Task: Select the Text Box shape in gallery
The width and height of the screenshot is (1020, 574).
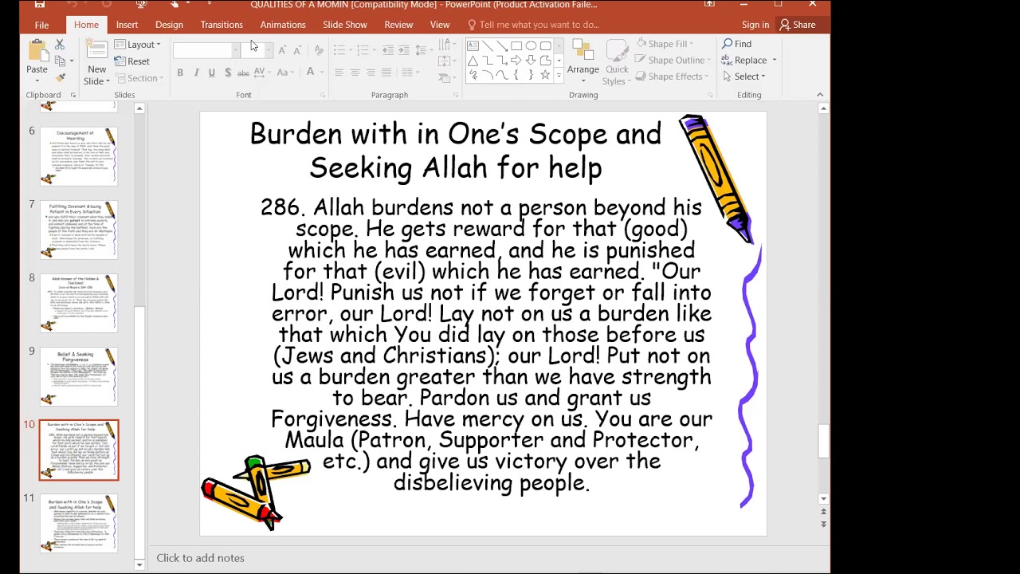Action: click(473, 45)
